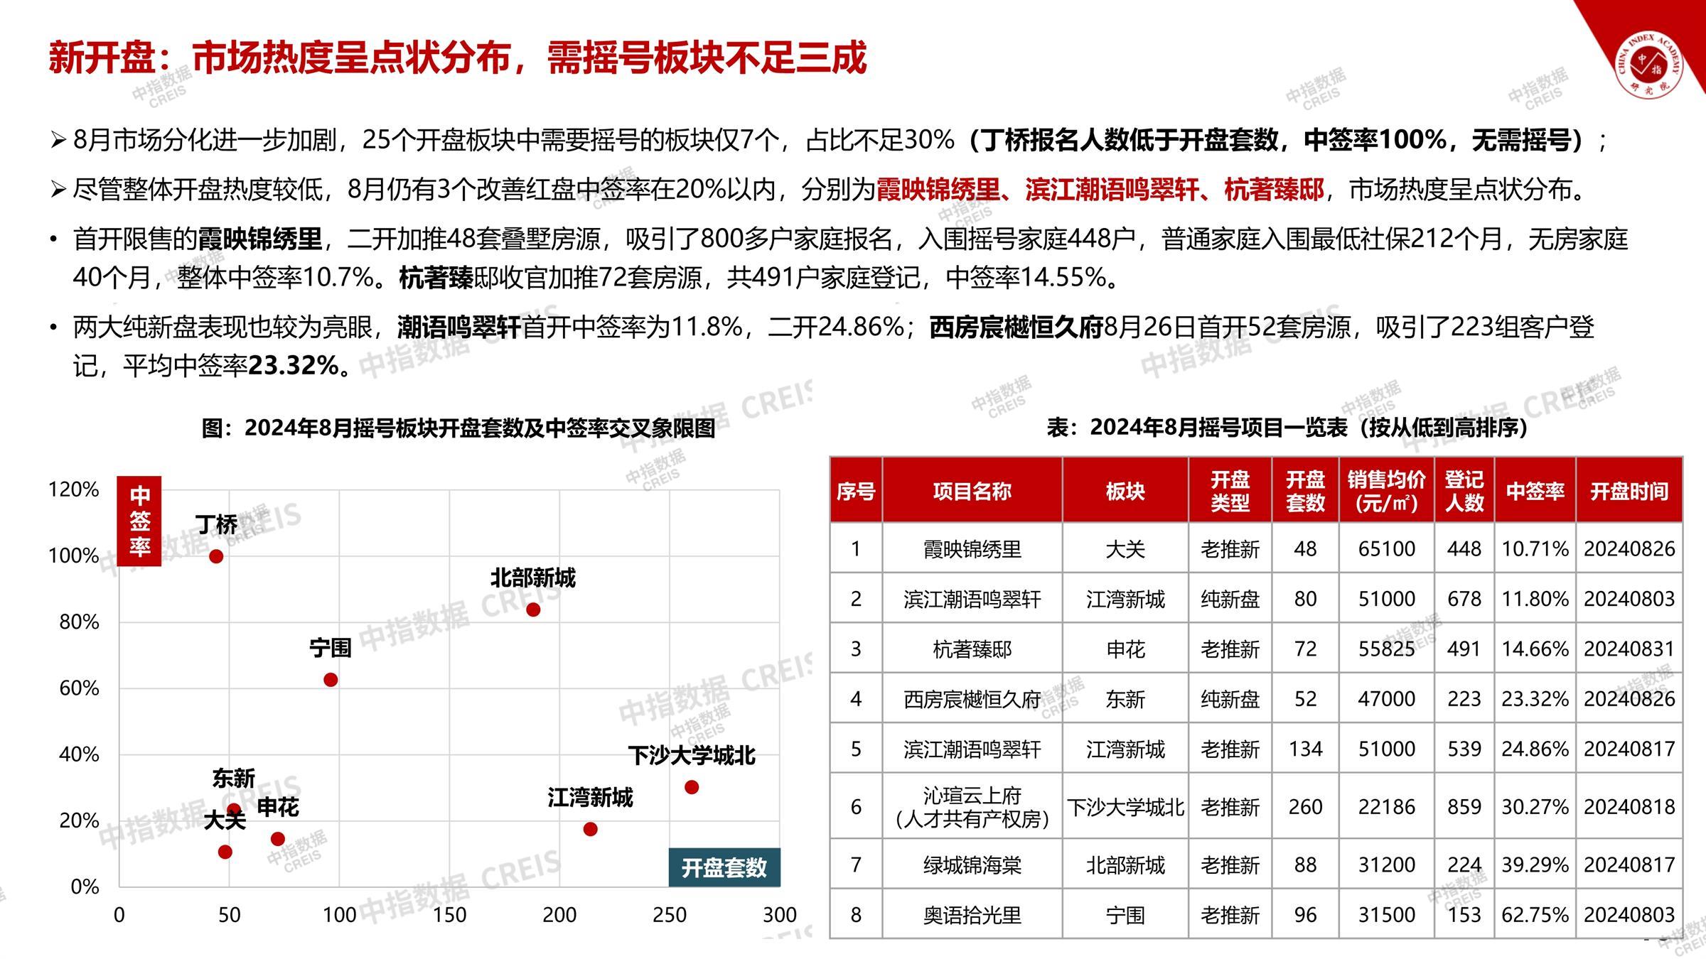Click the 申花 scatter dot
Screen dimensions: 1706x959
pyautogui.click(x=278, y=839)
